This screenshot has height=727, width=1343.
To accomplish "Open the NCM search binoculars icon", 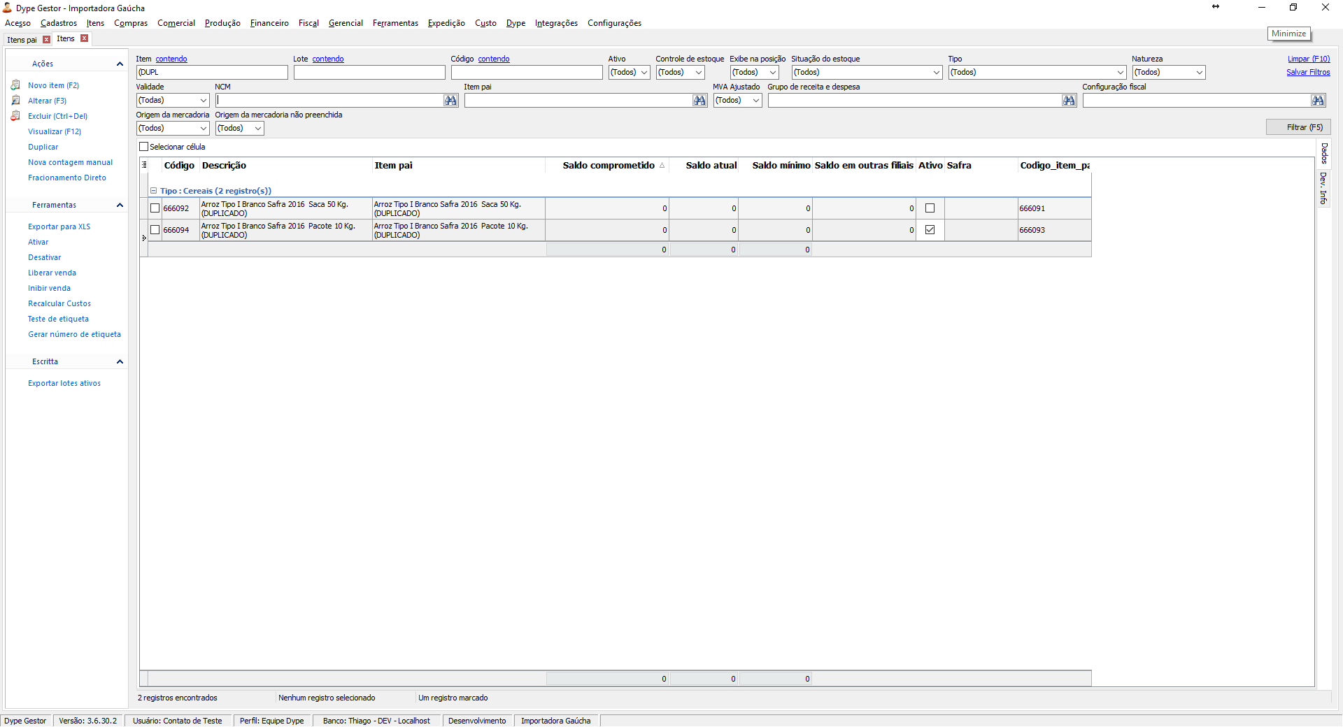I will (450, 101).
